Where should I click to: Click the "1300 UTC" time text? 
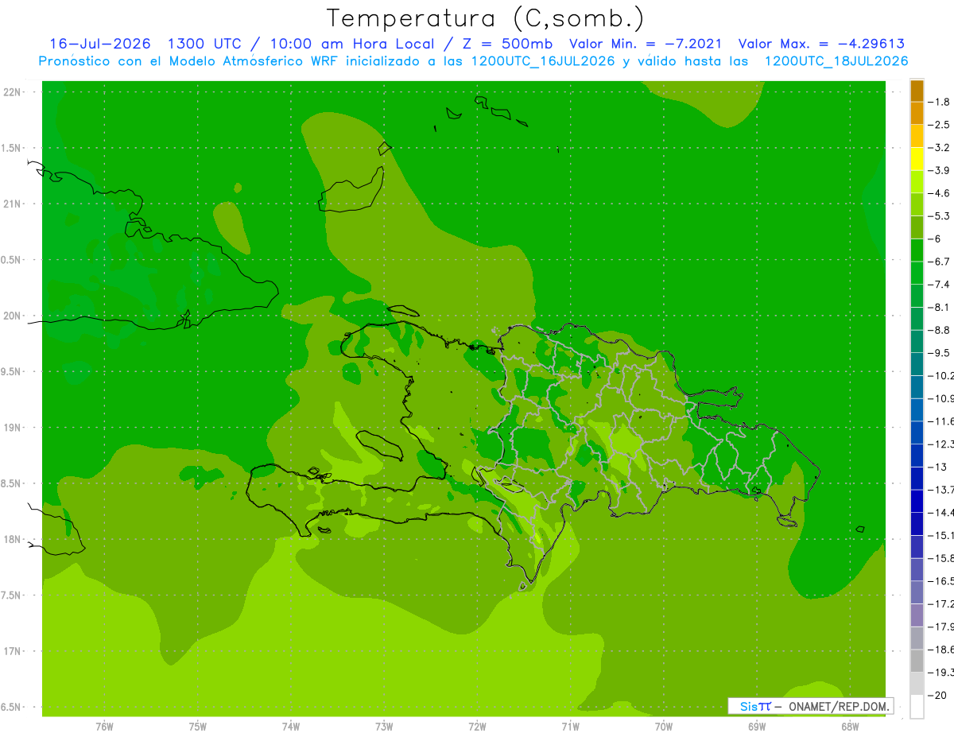(205, 44)
